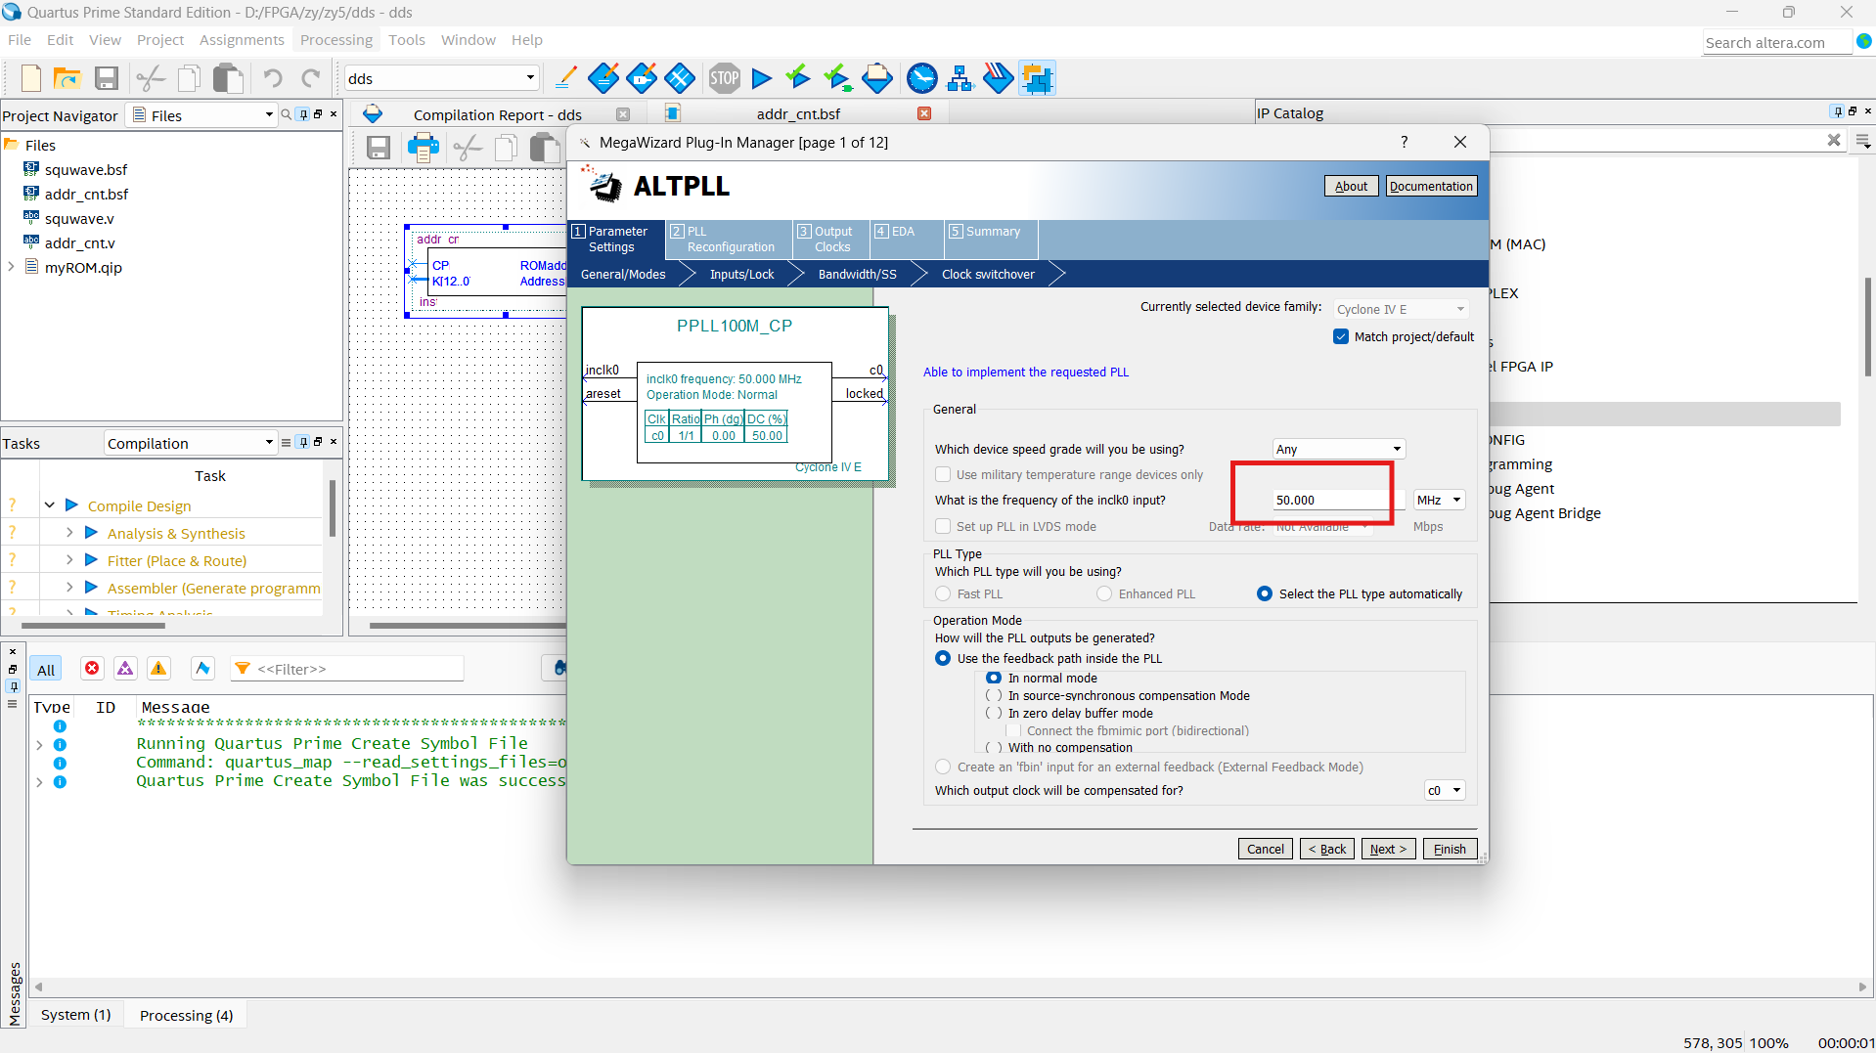Select In zero delay buffer mode

pos(994,713)
